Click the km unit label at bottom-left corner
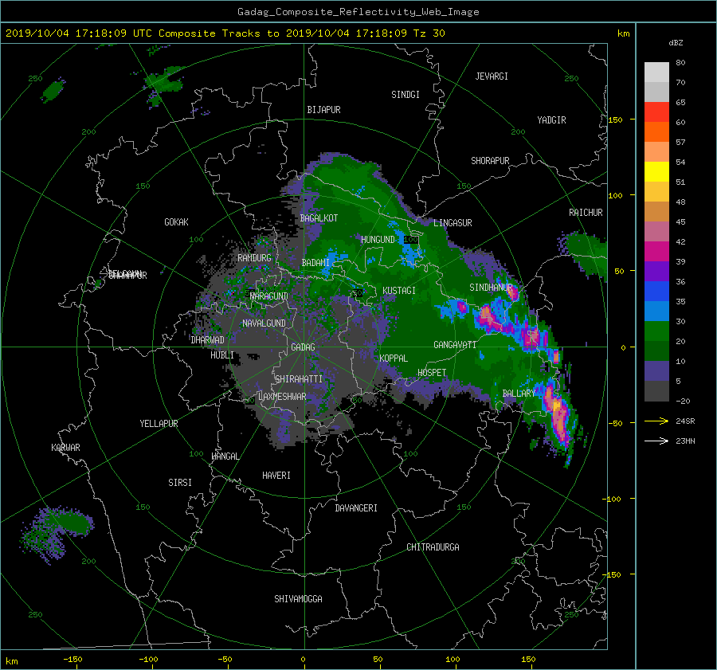Viewport: 717px width, 670px height. (x=11, y=661)
